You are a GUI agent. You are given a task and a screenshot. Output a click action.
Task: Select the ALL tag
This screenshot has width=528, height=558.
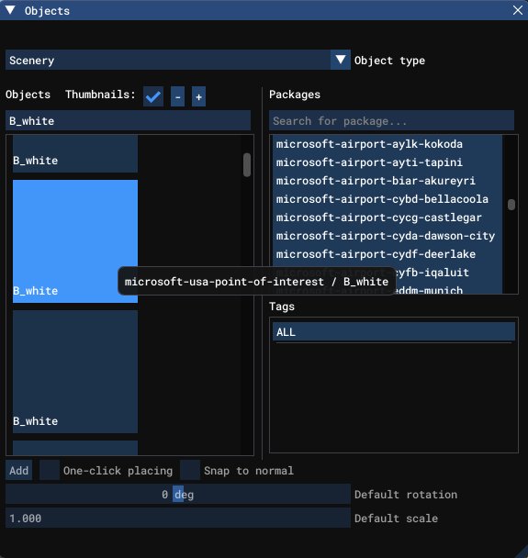[393, 332]
